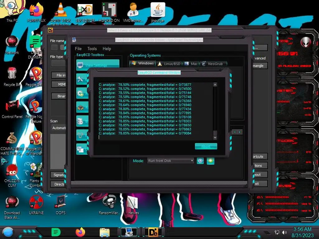Switch to the Windows operating systems tab
This screenshot has width=319, height=239.
point(142,63)
